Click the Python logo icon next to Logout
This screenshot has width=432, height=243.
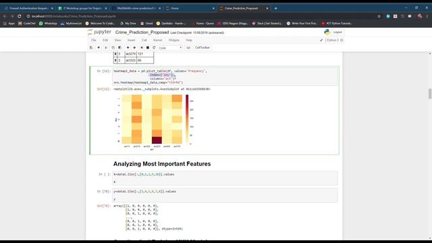[x=327, y=32]
